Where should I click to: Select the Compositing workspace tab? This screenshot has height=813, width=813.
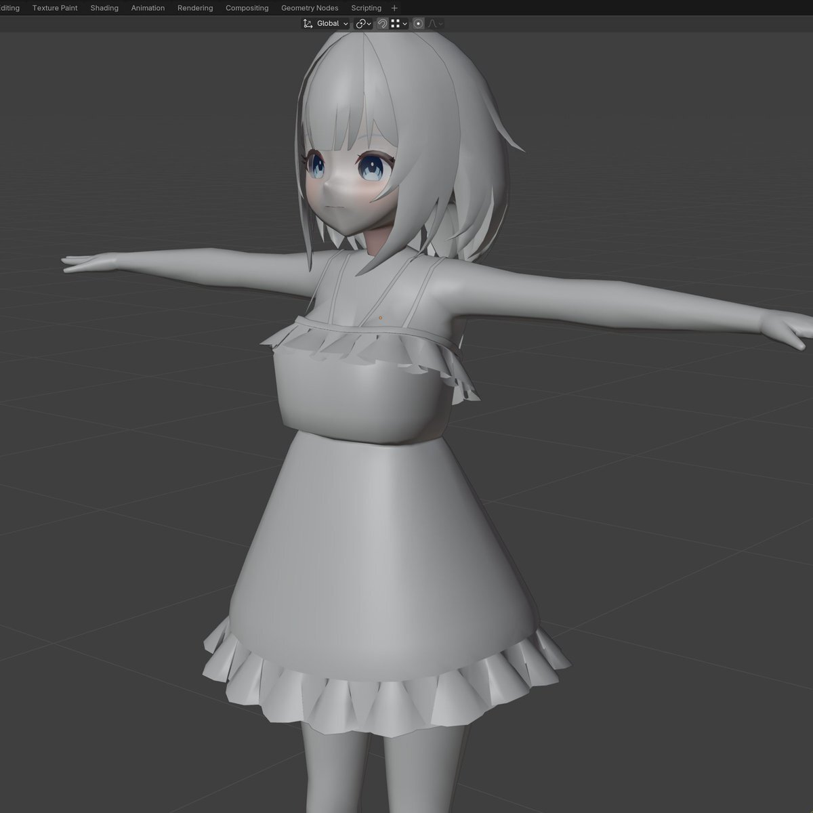coord(247,8)
